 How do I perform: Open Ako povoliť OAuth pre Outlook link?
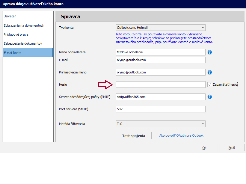[x=181, y=135]
